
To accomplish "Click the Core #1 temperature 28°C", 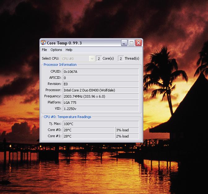I will pos(89,136).
